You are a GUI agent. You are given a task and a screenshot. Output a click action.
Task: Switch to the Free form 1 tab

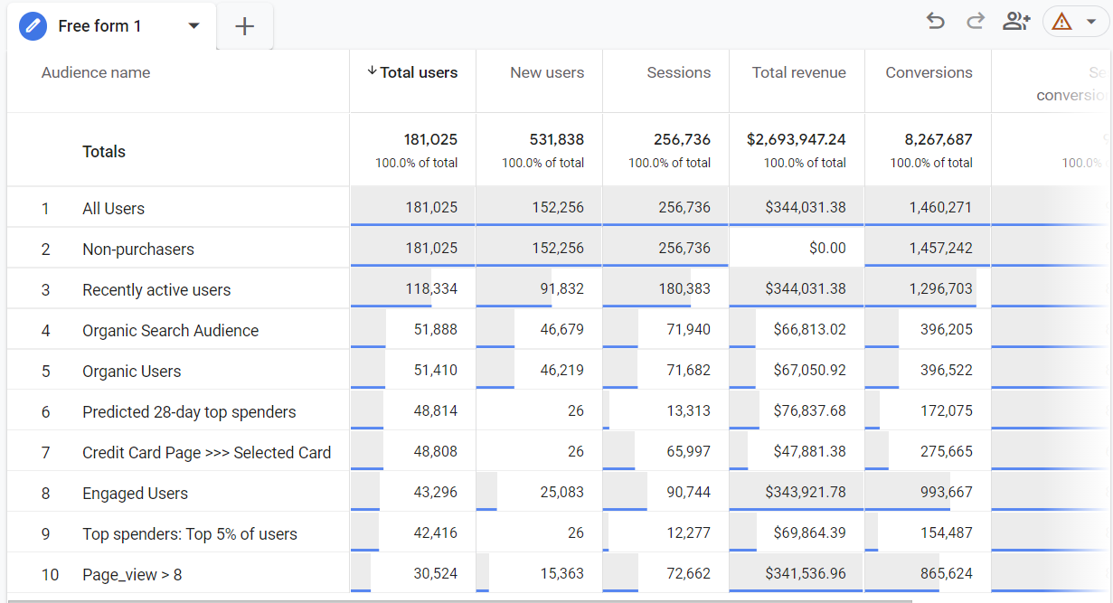(99, 25)
